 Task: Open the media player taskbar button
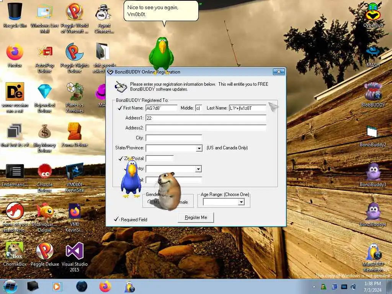[x=57, y=286]
